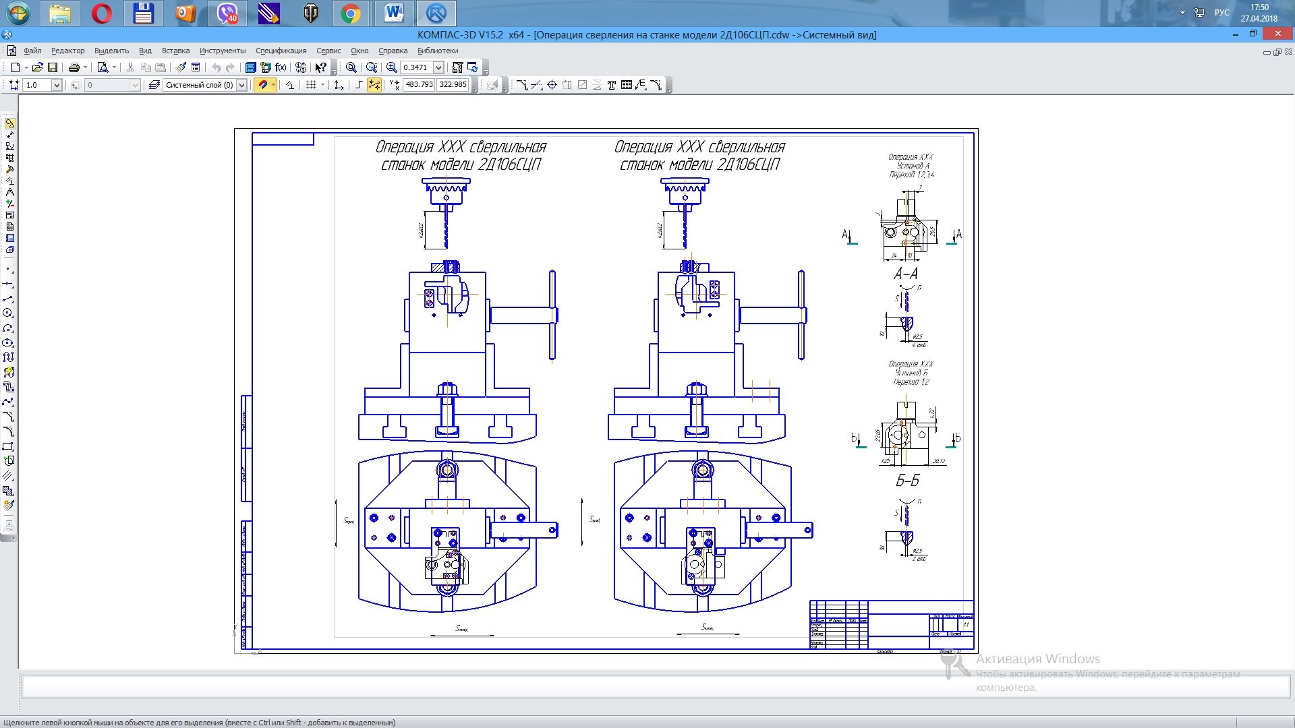Viewport: 1295px width, 728px height.
Task: Click the Print icon in the toolbar
Action: 74,67
